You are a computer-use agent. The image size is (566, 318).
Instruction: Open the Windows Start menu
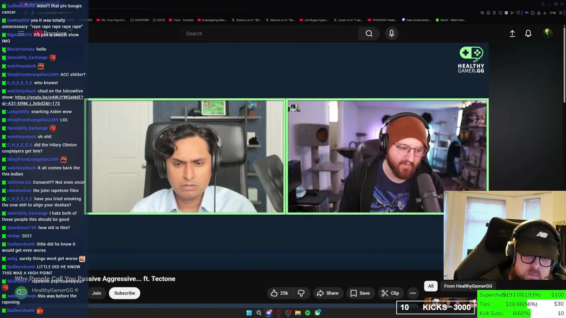pos(249,313)
